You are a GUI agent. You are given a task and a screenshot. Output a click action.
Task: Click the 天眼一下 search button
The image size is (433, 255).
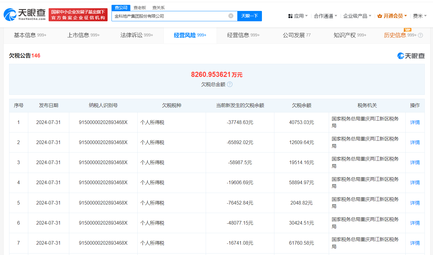click(x=249, y=16)
